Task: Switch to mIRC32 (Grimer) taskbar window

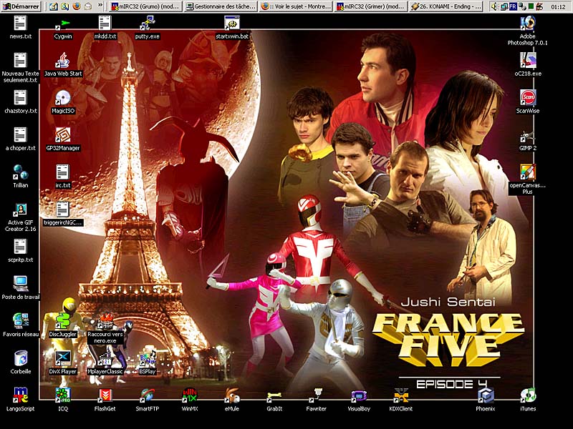Action: (370, 6)
